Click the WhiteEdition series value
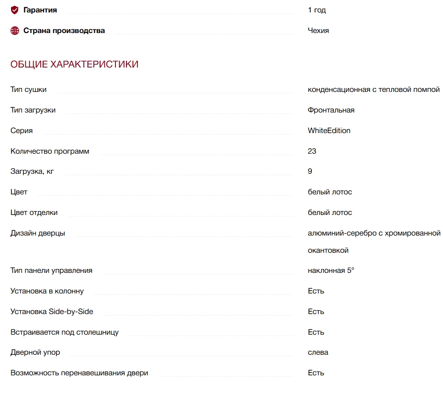Image resolution: width=443 pixels, height=394 pixels. [x=329, y=131]
